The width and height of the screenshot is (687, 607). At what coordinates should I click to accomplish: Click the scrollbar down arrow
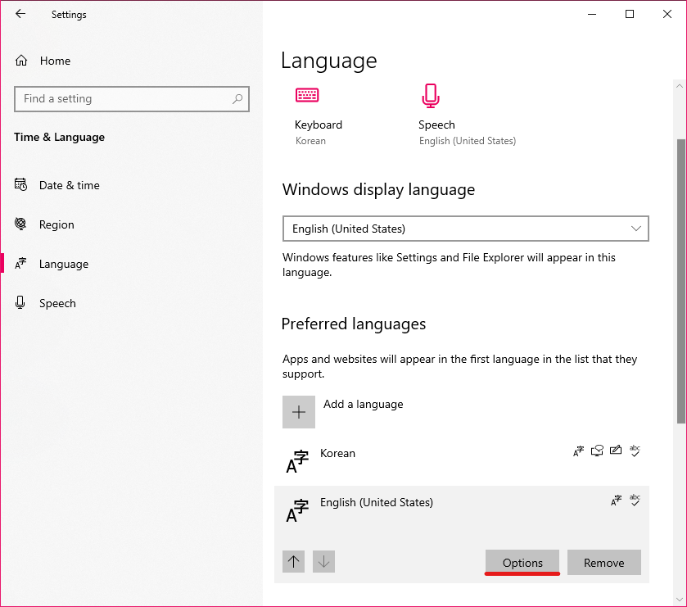click(x=680, y=599)
